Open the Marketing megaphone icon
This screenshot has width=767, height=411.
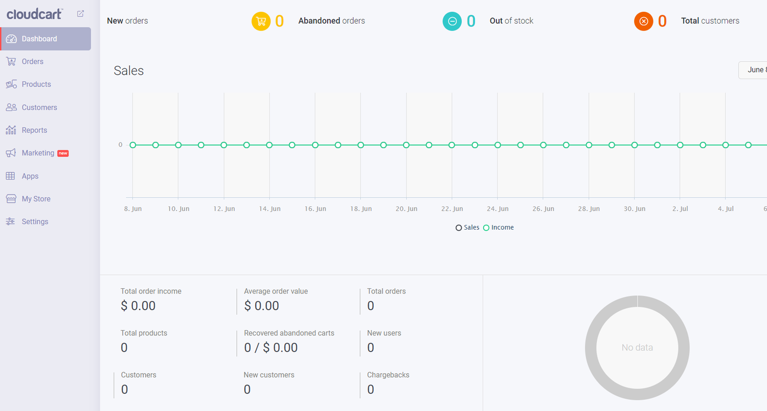coord(11,153)
